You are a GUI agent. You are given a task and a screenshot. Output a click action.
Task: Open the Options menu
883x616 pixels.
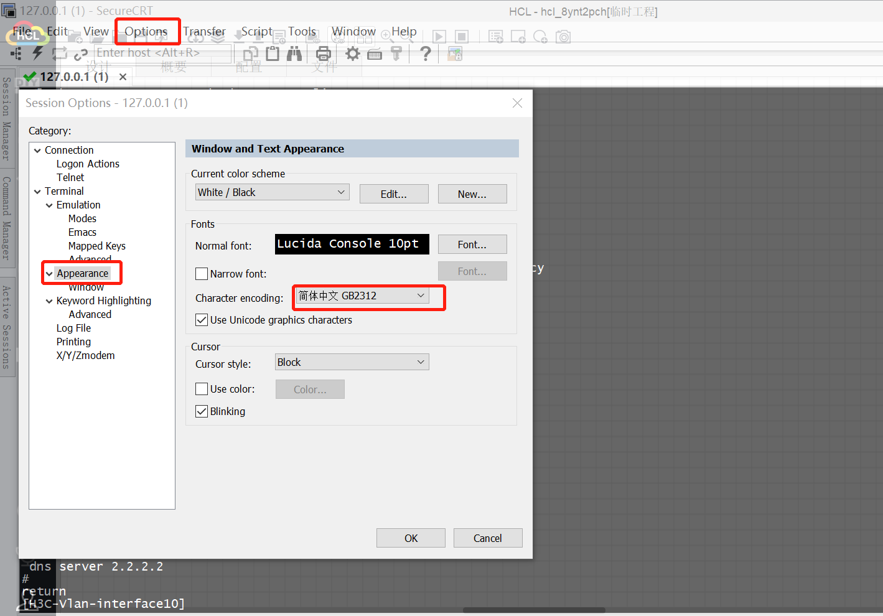click(146, 31)
